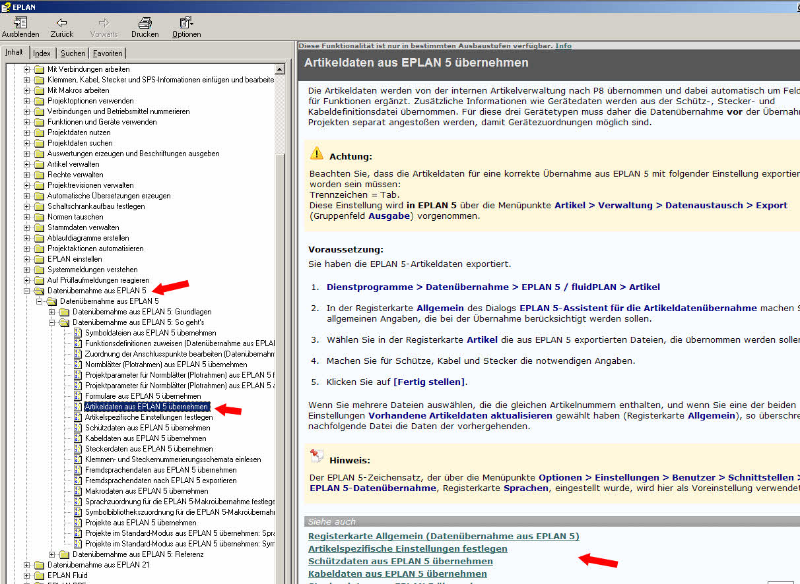This screenshot has height=584, width=800.
Task: Click folder icon of Mit Makros arbeiten
Action: click(x=39, y=90)
